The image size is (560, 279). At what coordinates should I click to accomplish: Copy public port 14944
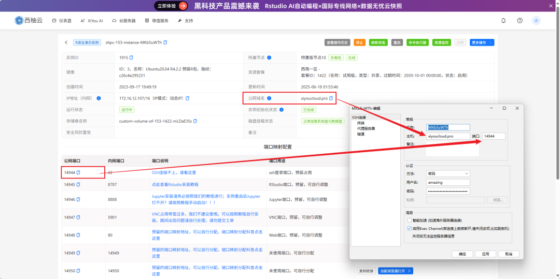point(78,172)
